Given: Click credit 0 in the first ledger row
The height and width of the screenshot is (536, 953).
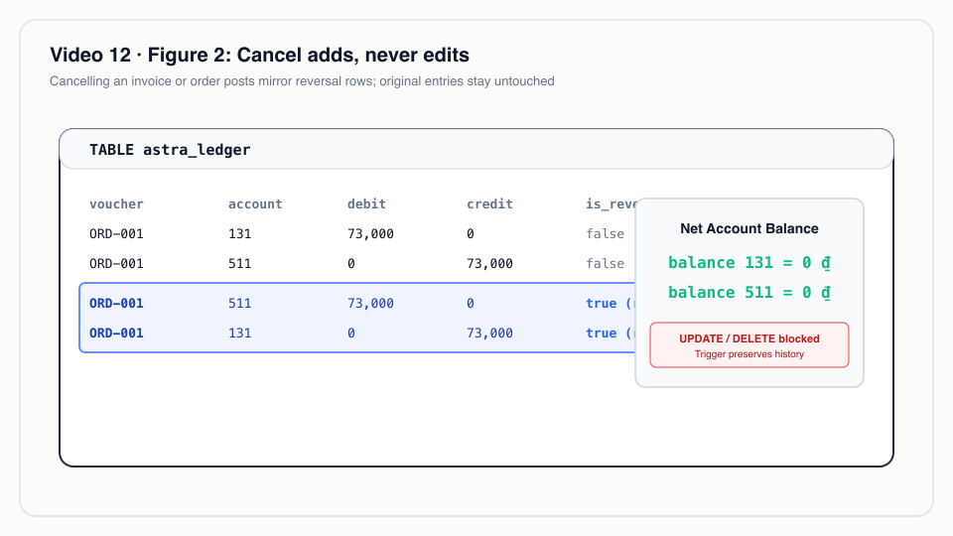Looking at the screenshot, I should point(471,234).
